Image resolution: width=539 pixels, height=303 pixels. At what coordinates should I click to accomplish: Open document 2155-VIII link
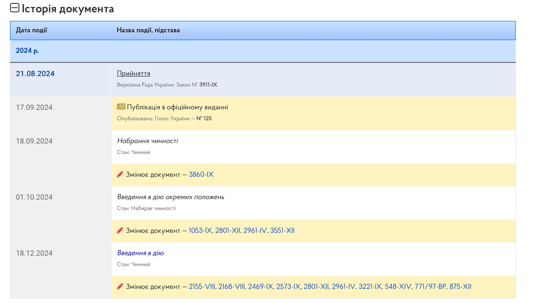click(x=202, y=286)
